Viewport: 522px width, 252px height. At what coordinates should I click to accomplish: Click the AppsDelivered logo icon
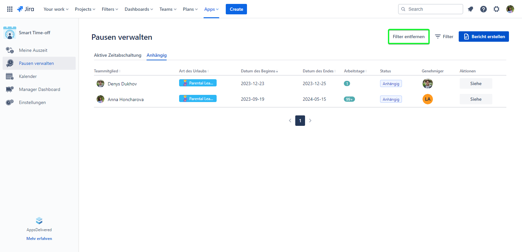pos(39,221)
